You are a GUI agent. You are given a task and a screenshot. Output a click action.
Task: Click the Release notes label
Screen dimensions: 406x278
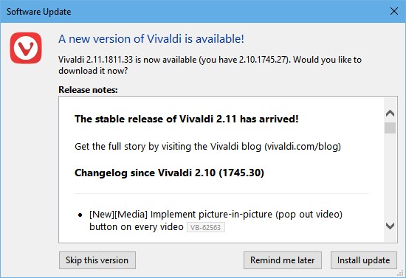(x=88, y=90)
